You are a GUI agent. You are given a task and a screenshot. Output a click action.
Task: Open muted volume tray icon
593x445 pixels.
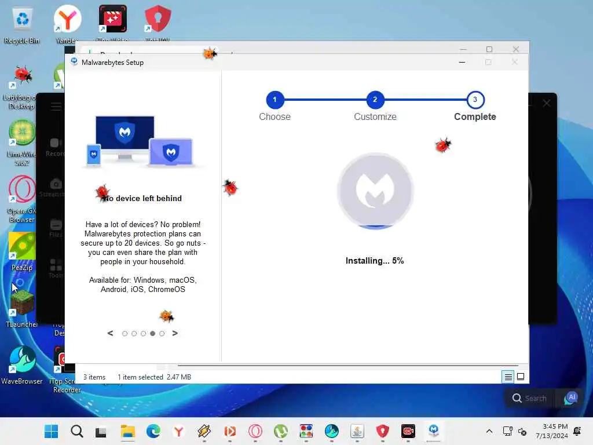[x=522, y=431]
